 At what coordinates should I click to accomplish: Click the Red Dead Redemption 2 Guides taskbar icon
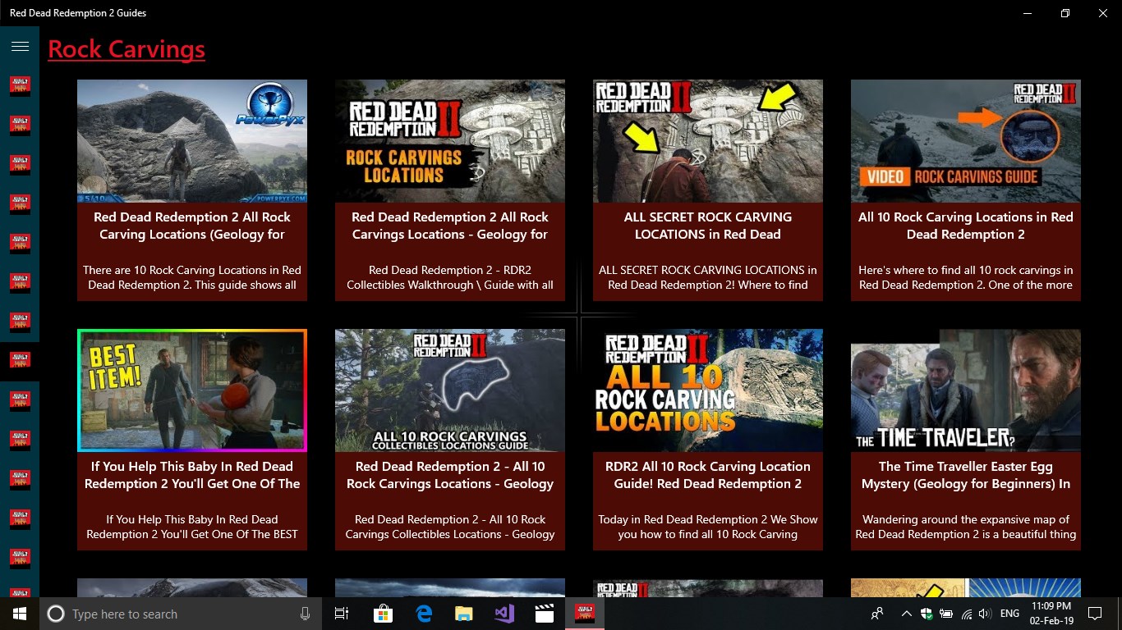pos(585,614)
